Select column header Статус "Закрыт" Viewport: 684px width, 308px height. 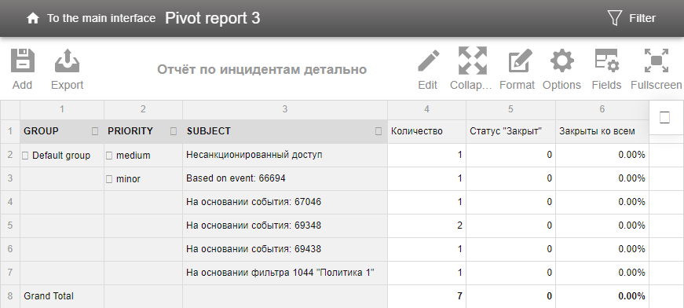(x=510, y=131)
